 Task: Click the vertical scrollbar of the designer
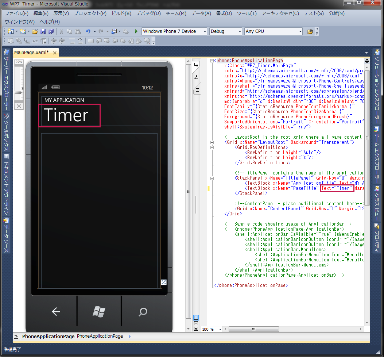pyautogui.click(x=188, y=191)
